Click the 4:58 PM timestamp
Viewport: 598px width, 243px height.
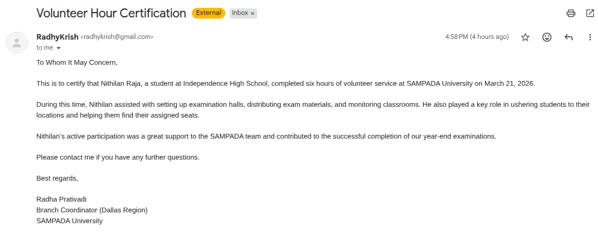click(477, 37)
